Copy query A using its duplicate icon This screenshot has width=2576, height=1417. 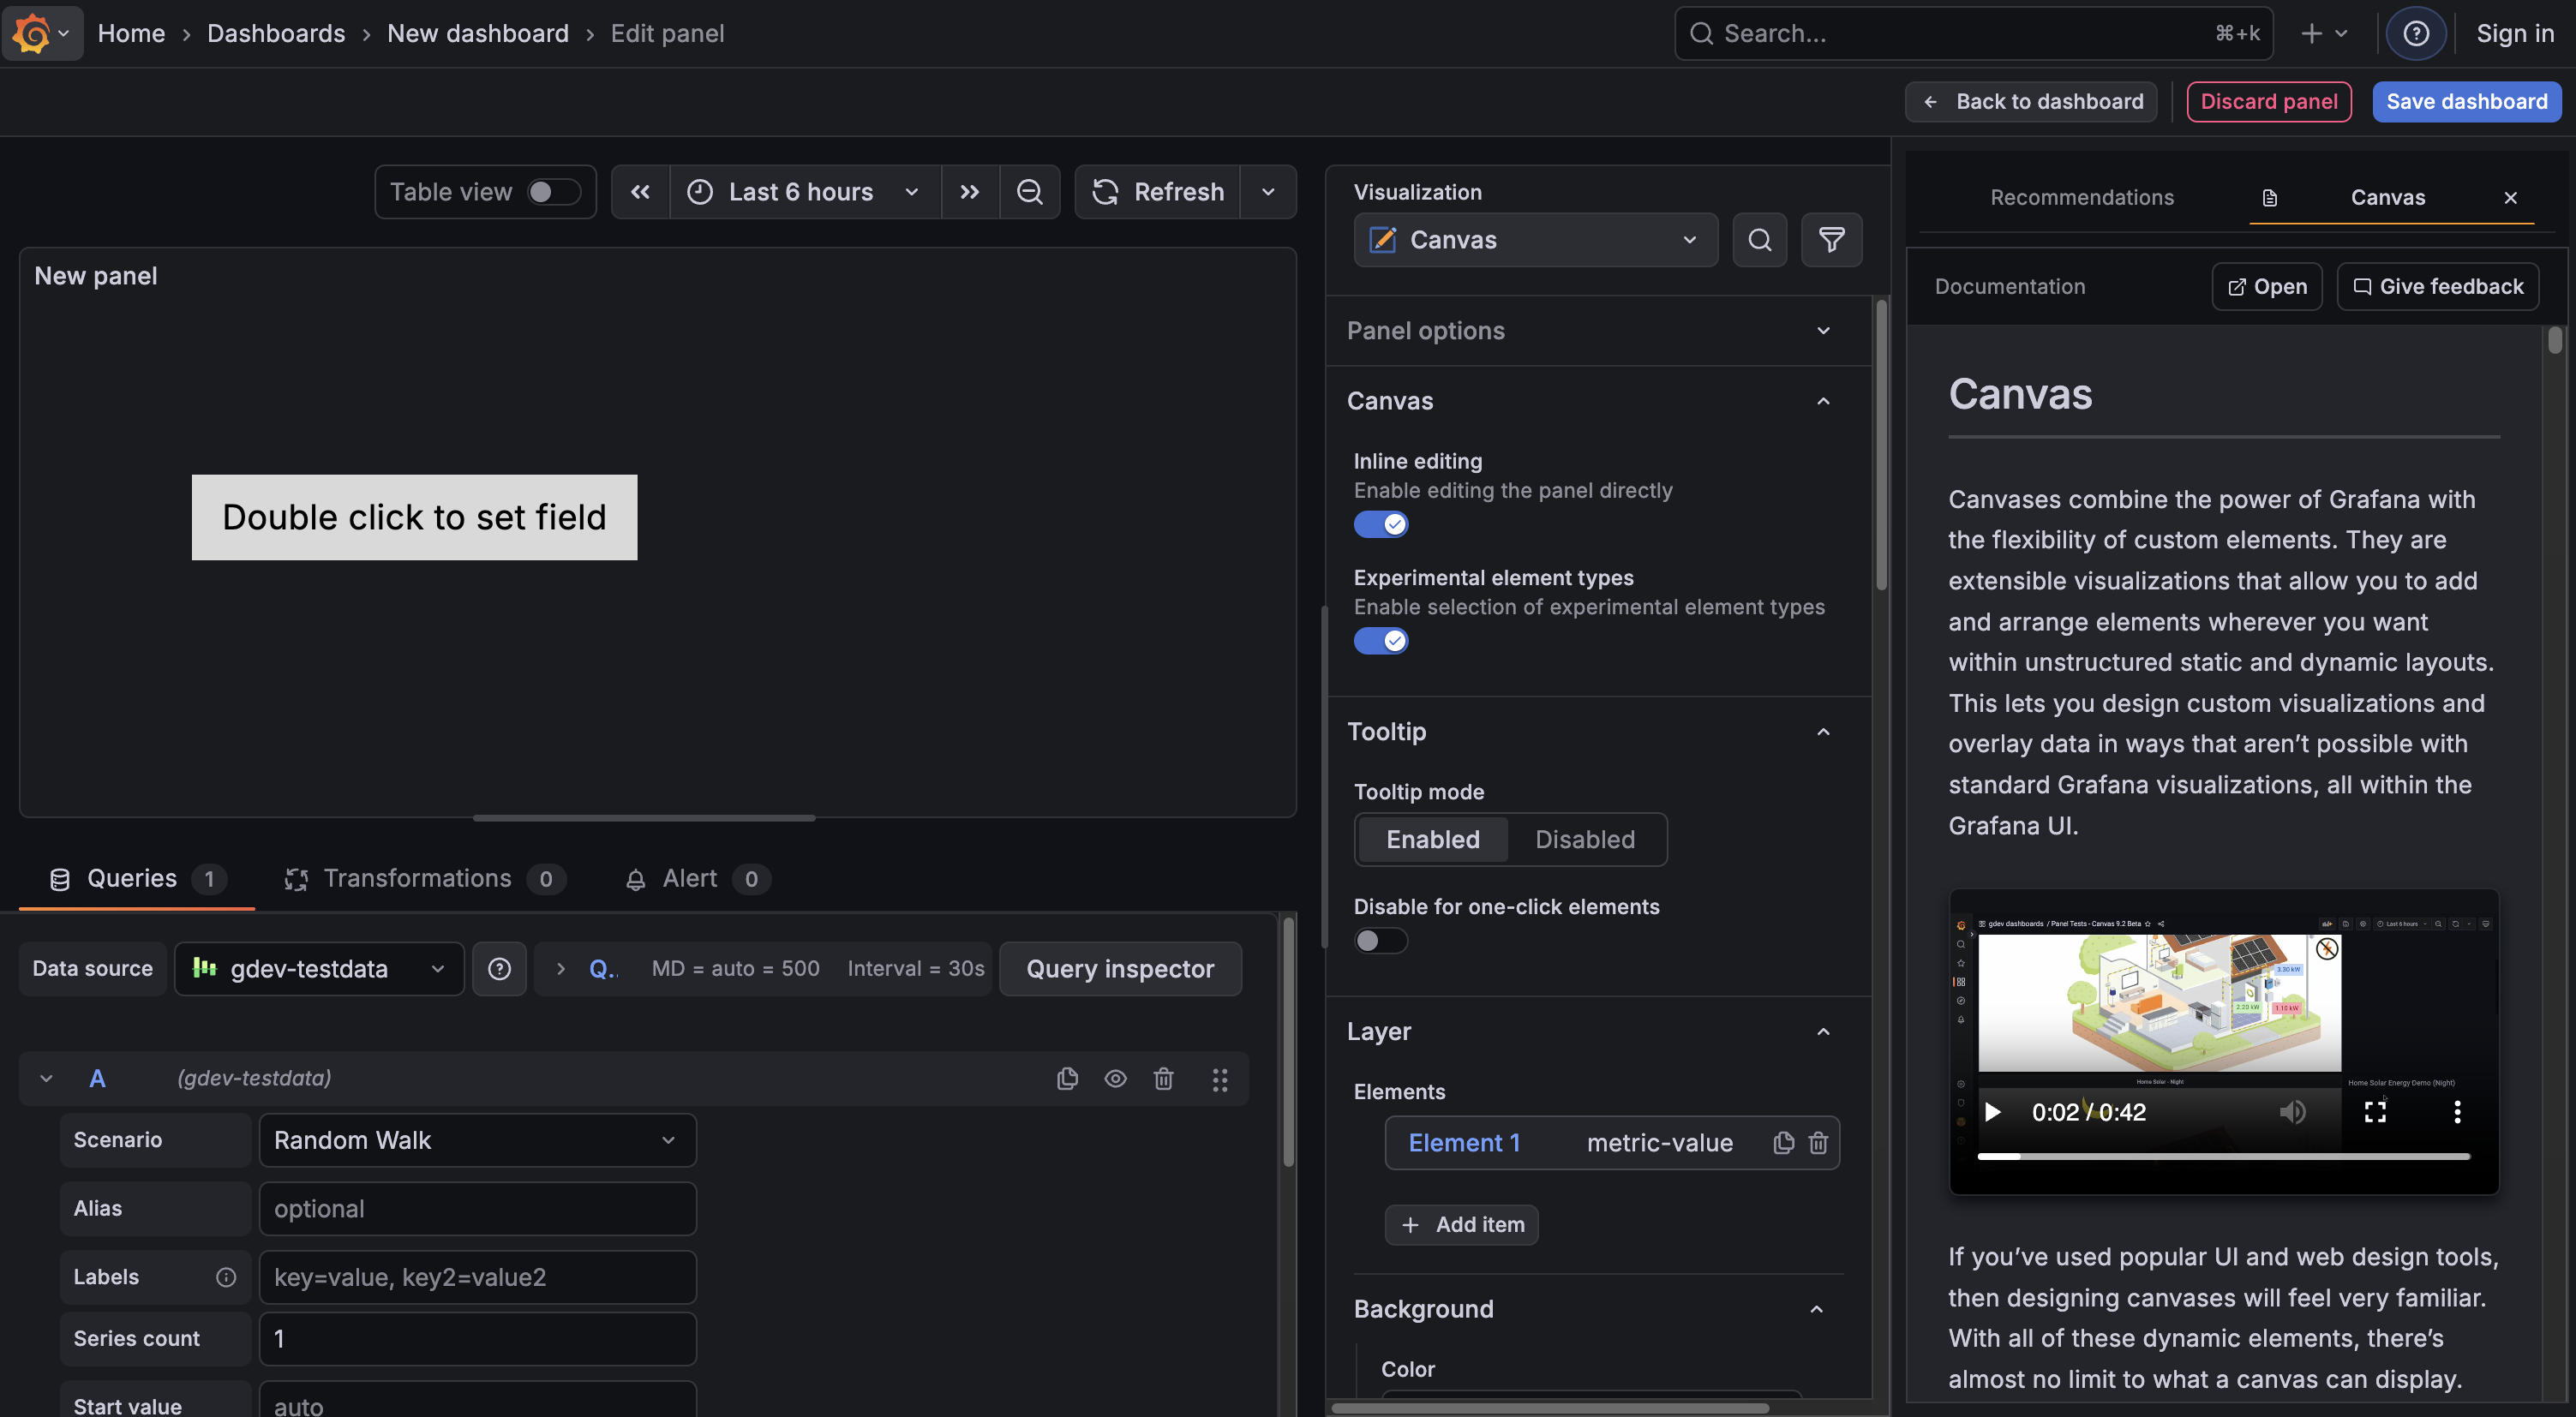[1067, 1078]
